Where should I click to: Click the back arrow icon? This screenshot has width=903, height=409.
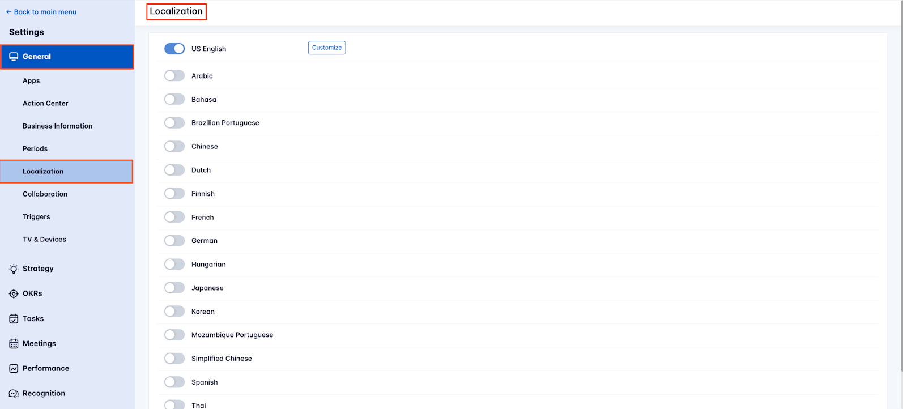tap(8, 12)
